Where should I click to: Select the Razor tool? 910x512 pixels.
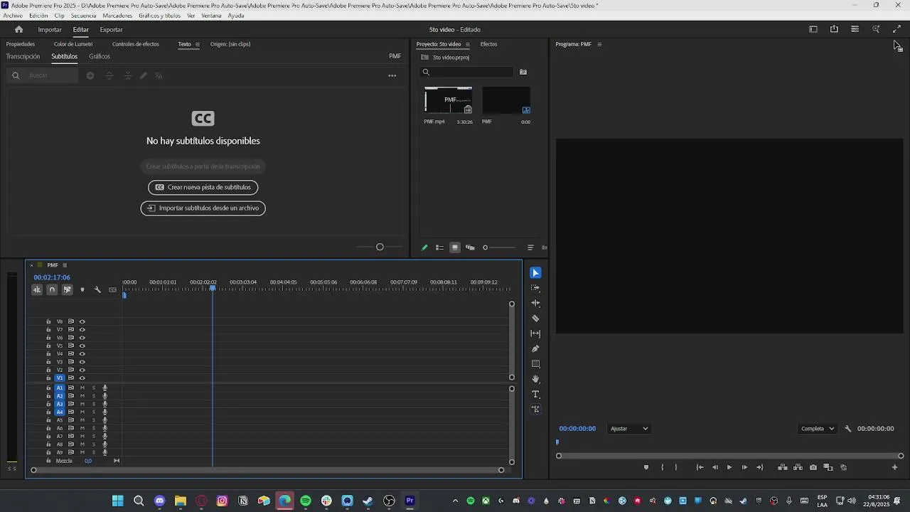[x=535, y=319]
